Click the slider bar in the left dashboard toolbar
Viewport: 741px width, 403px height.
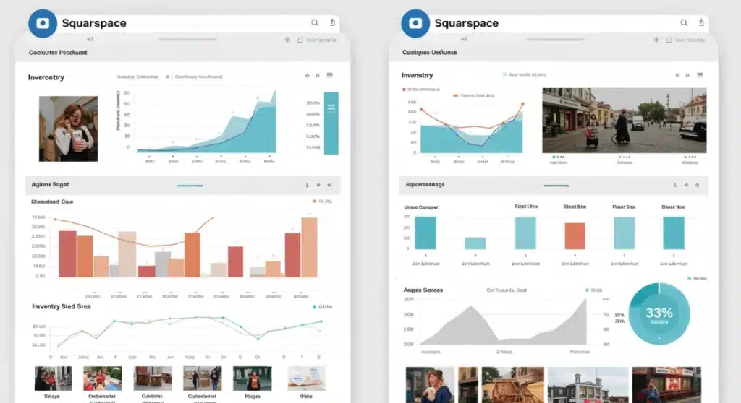pos(187,40)
